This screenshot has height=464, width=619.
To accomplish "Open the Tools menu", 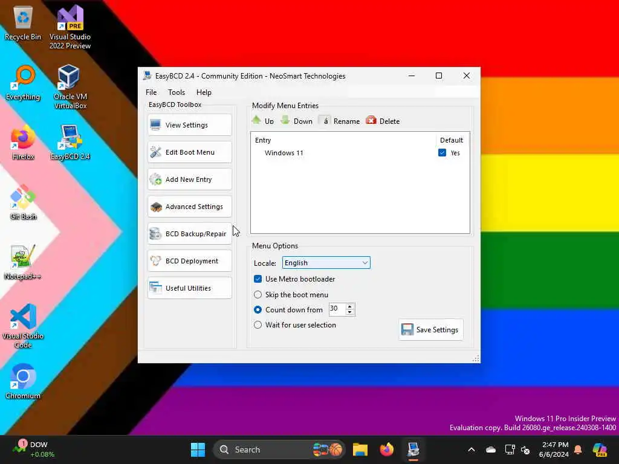I will 177,92.
